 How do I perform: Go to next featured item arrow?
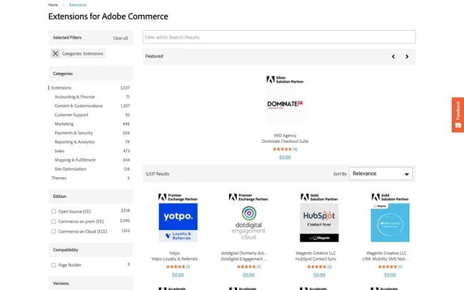[407, 56]
